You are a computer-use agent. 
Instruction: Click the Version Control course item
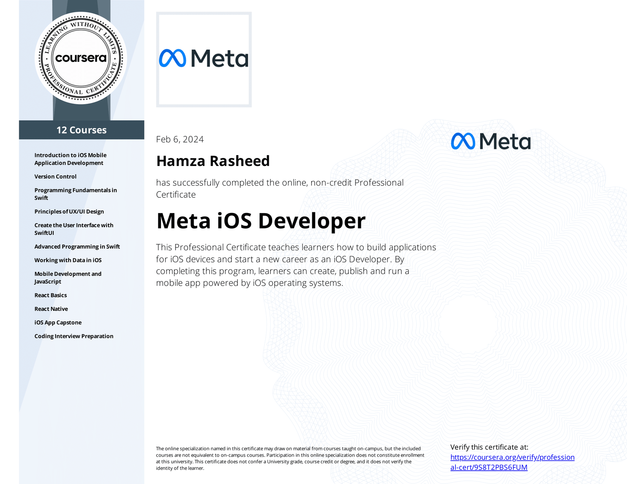[55, 176]
